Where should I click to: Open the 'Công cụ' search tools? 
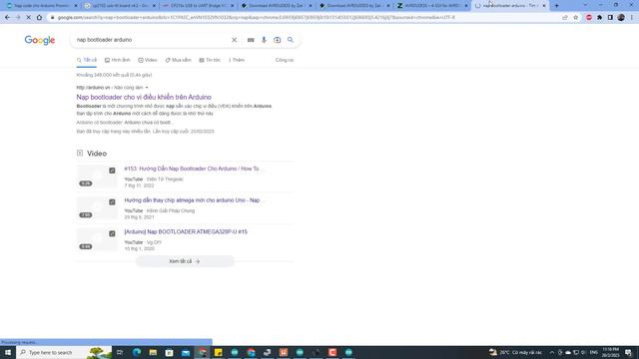pos(285,60)
